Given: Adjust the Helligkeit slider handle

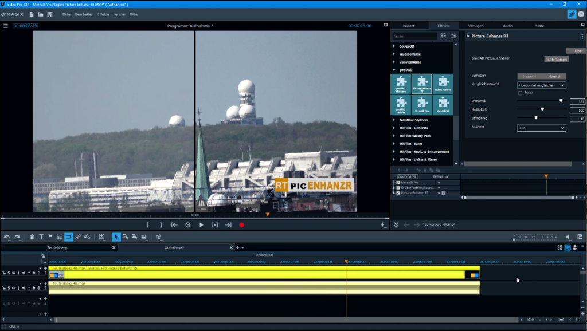Looking at the screenshot, I should coord(542,109).
